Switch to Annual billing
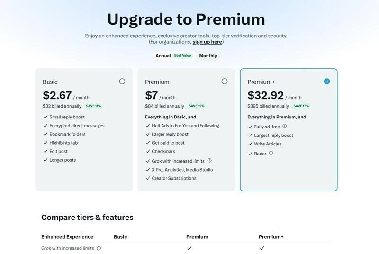The image size is (379, 254). (163, 56)
